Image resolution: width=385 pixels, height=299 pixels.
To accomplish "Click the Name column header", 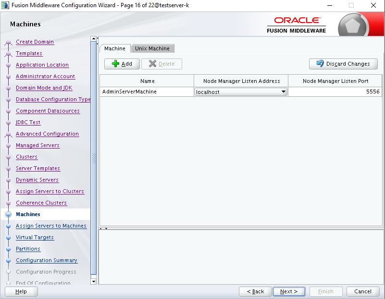I will point(147,81).
